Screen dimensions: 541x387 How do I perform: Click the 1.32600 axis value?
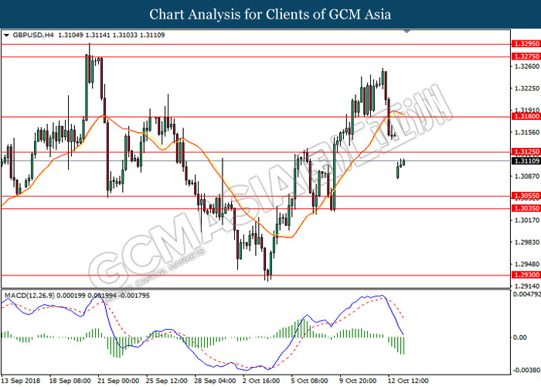point(526,67)
